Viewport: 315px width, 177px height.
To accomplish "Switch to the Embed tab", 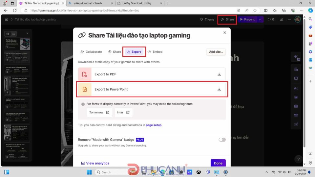I will click(x=155, y=52).
